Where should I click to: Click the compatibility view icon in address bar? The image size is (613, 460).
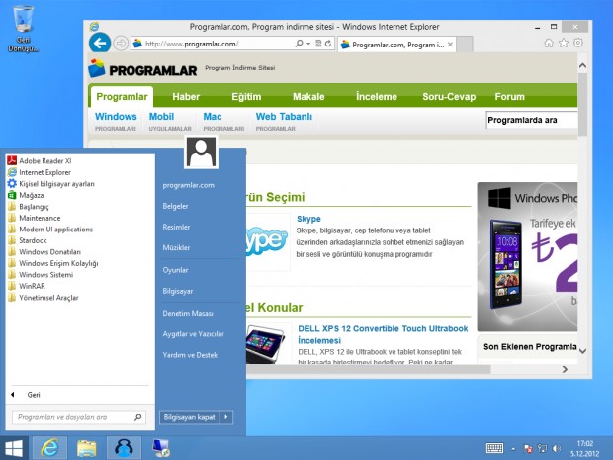(318, 43)
